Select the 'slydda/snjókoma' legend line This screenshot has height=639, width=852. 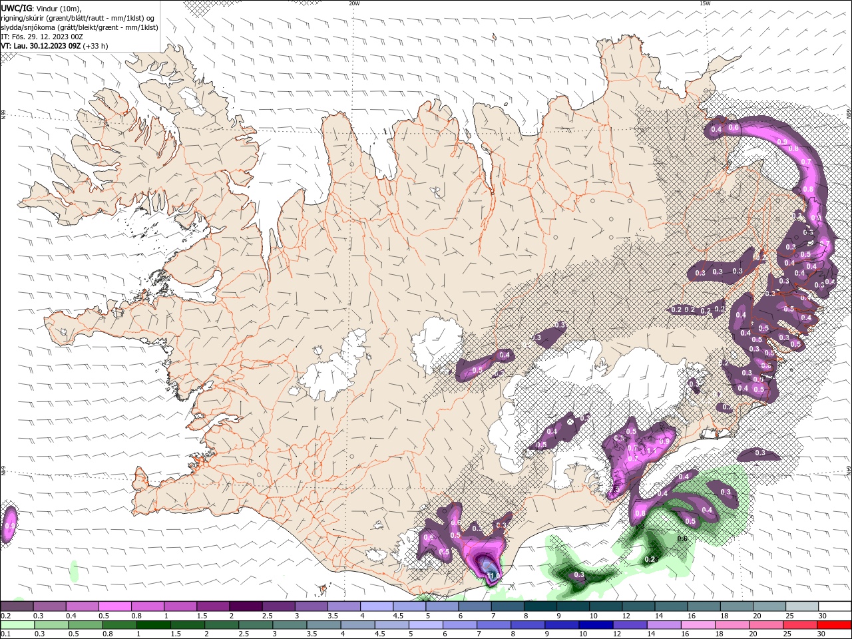[79, 27]
